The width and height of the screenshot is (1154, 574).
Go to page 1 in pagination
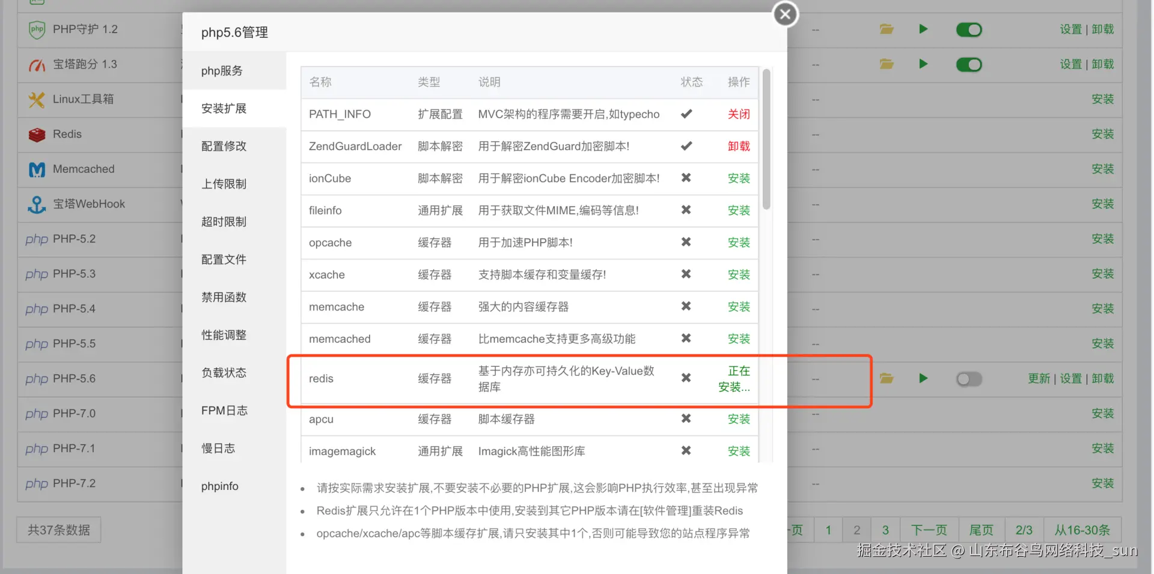pos(828,530)
